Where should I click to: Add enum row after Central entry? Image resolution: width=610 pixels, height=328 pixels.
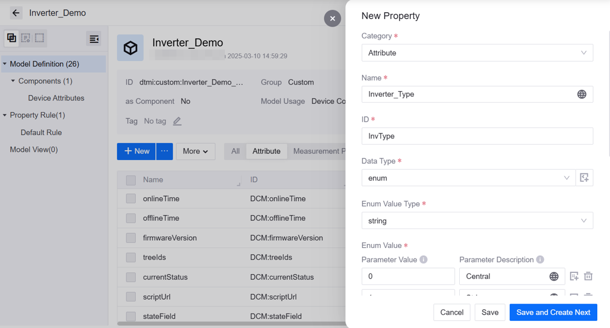[574, 276]
